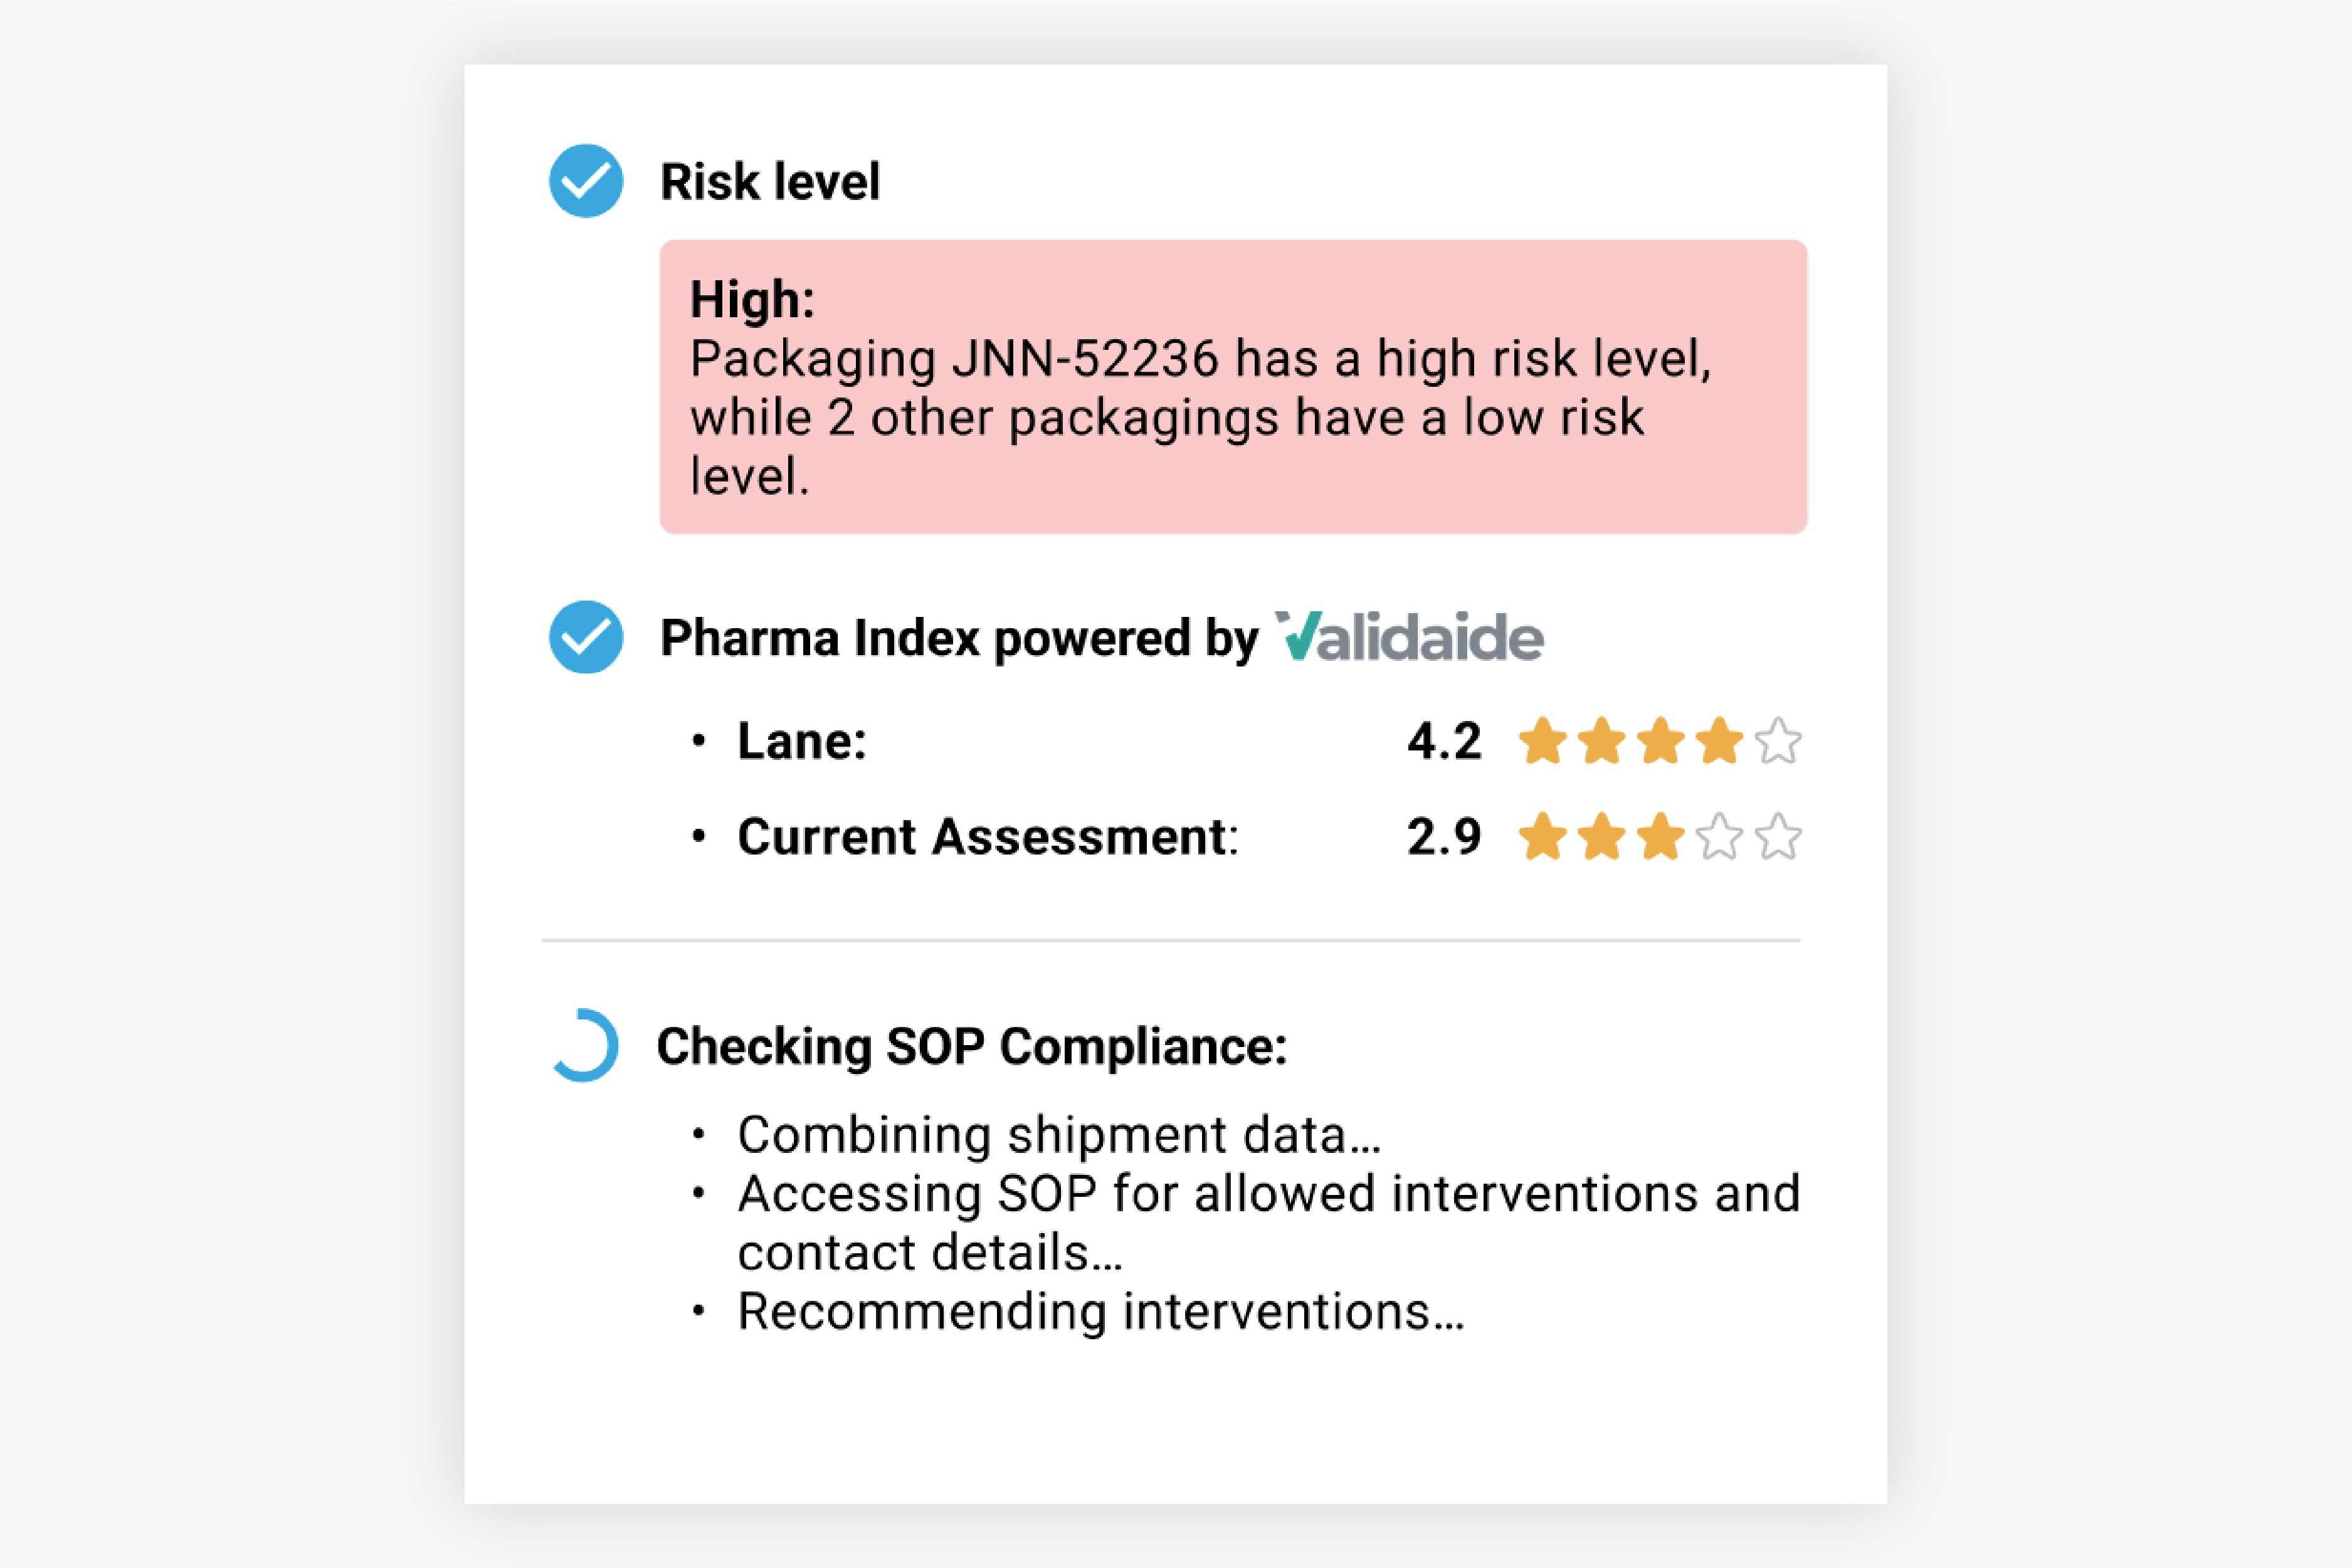Click the fourth filled star of Lane rating
The image size is (2352, 1568).
[x=1719, y=741]
